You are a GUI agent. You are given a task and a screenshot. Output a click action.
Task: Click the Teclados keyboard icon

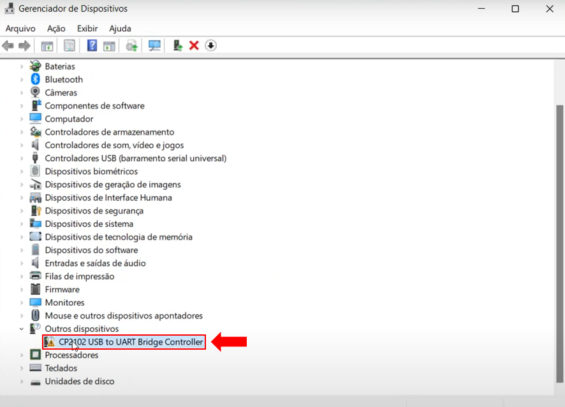click(x=35, y=368)
